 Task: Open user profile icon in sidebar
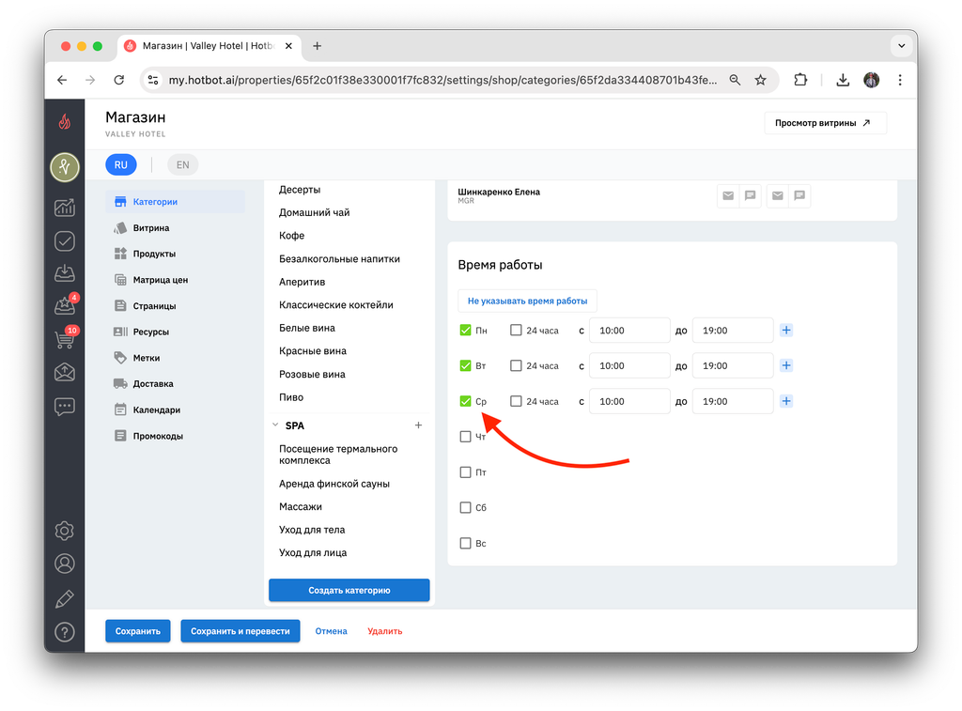pos(65,564)
